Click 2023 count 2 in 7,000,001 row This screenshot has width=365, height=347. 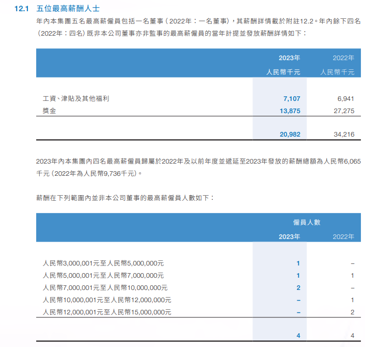point(298,288)
